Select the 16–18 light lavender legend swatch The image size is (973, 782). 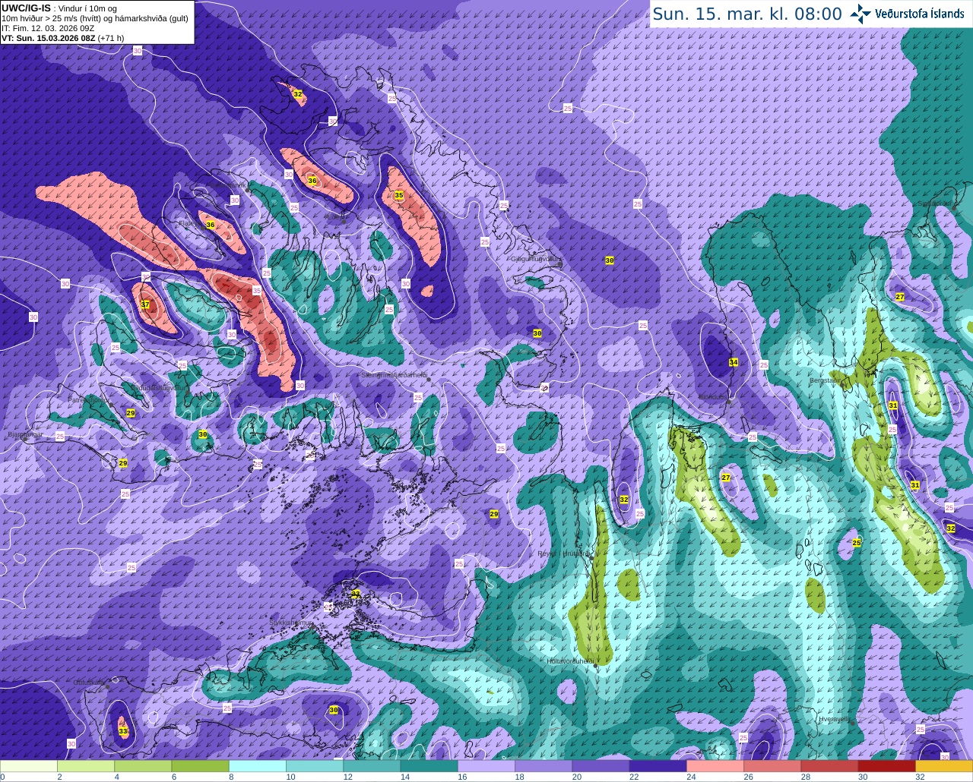[486, 765]
